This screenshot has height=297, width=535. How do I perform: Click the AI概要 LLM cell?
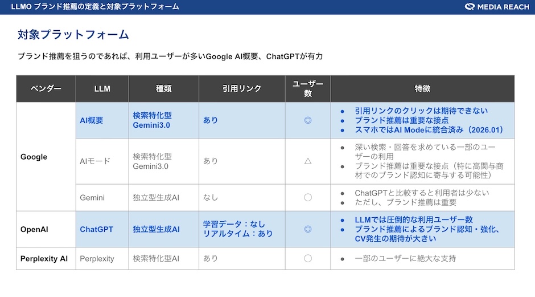[102, 120]
